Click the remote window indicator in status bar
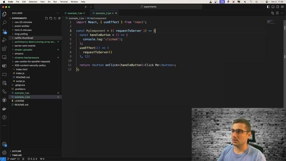The image size is (286, 161). click(x=3, y=159)
